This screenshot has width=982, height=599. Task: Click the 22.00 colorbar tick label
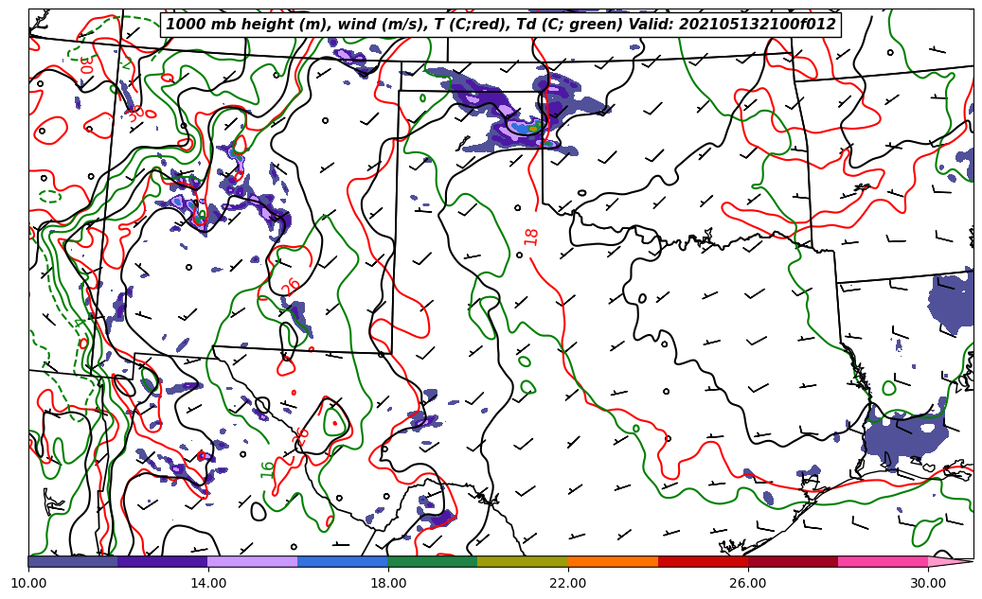568,583
